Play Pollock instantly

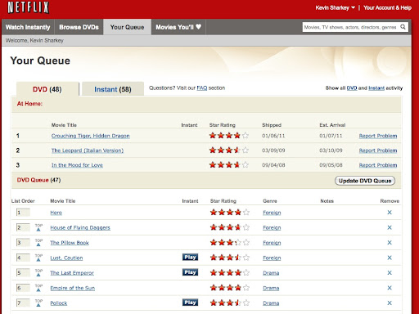pos(190,303)
